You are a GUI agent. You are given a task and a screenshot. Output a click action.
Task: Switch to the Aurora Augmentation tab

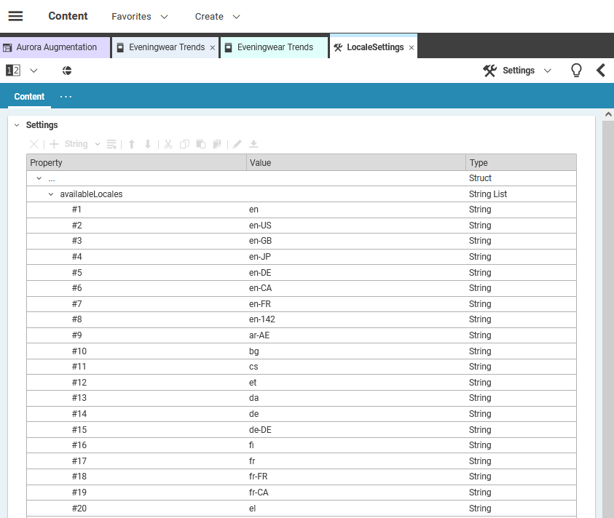[55, 47]
